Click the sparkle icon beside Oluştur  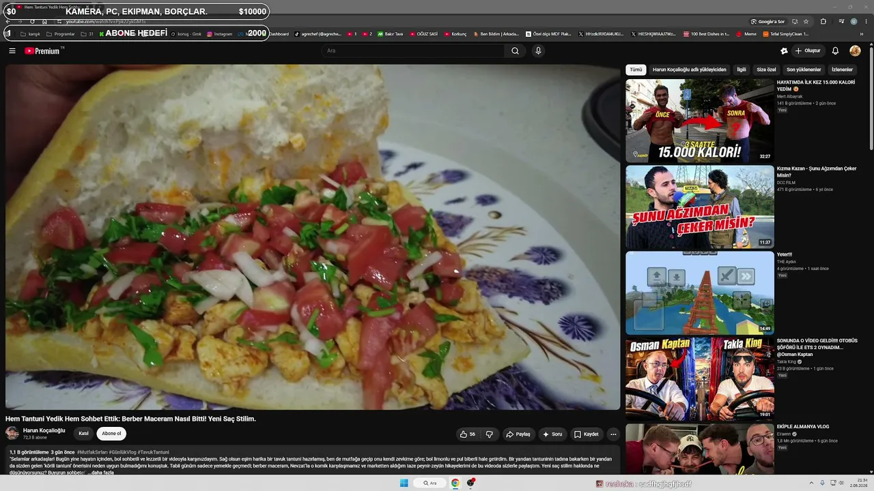[784, 50]
